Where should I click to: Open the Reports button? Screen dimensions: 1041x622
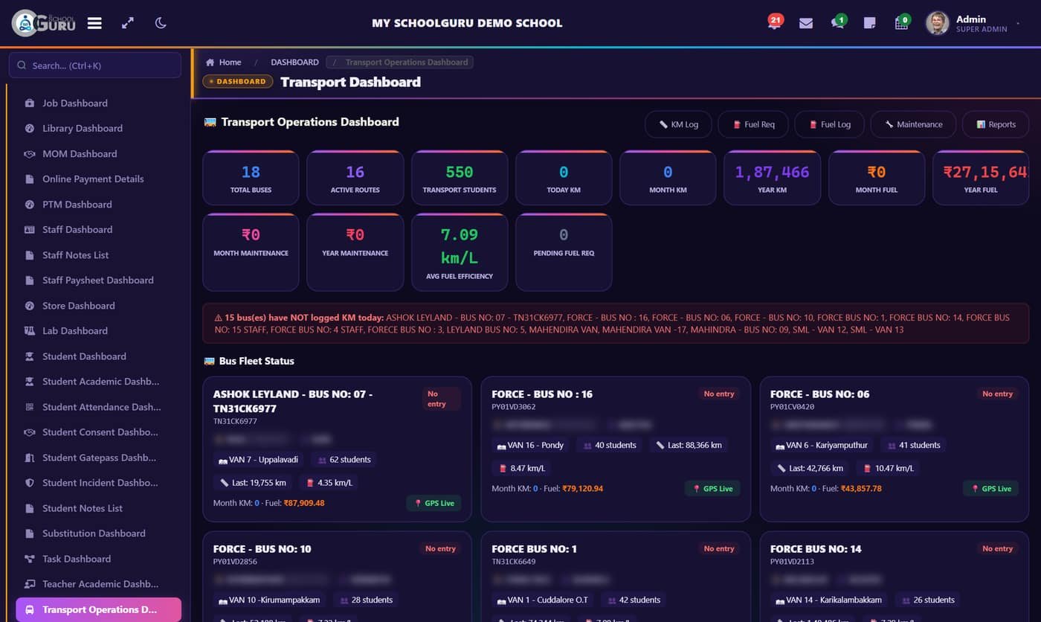996,124
